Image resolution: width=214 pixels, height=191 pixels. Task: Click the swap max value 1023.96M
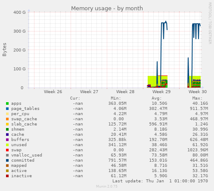[x=198, y=150]
